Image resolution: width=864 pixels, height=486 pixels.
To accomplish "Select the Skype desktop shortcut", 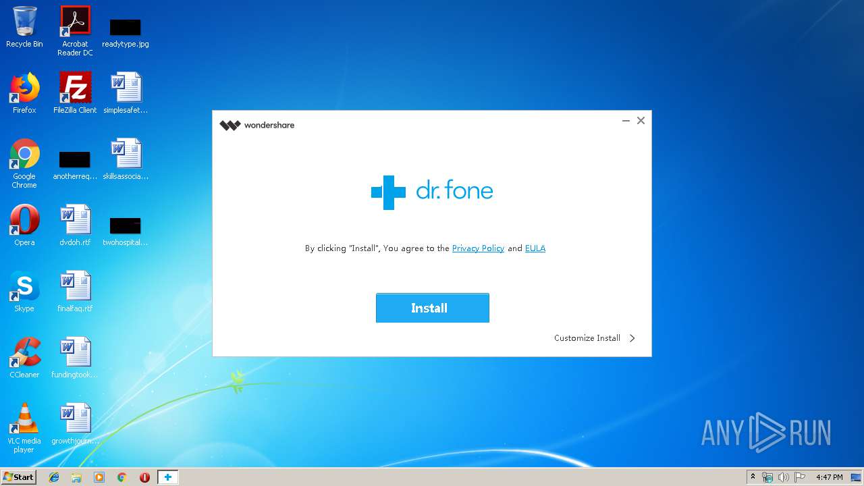I will point(24,292).
